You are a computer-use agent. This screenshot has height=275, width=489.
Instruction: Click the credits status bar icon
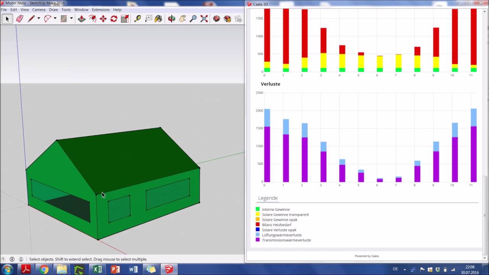(12, 259)
